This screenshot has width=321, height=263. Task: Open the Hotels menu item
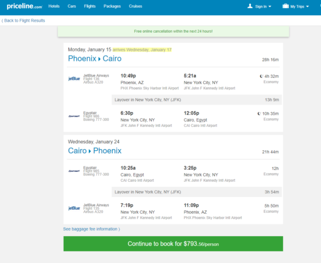(x=54, y=6)
